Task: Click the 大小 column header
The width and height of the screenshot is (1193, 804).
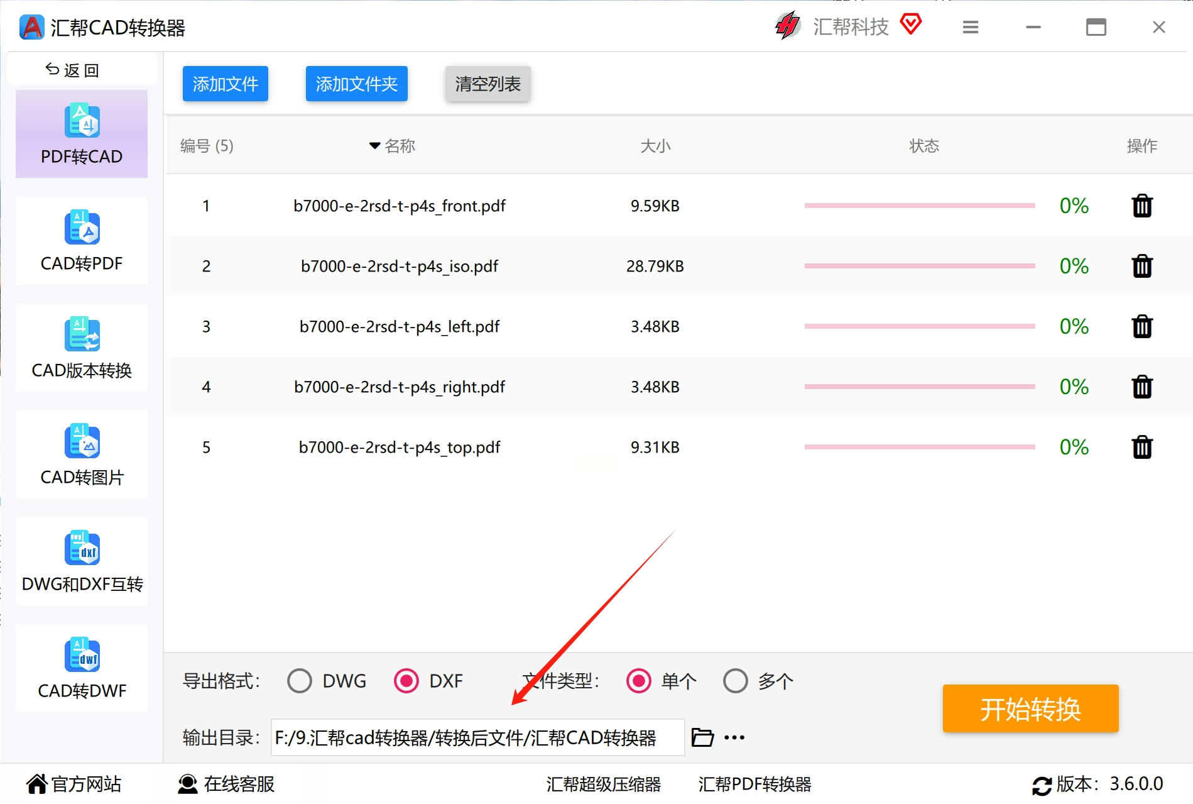Action: (x=655, y=146)
